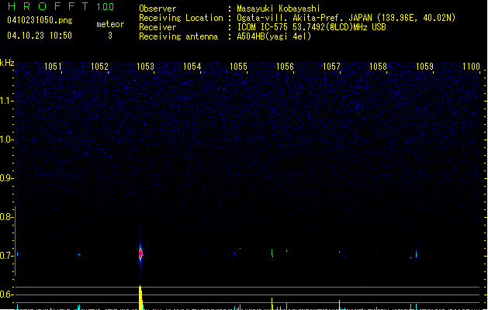Click the meteor count value 3
The height and width of the screenshot is (310, 488).
[x=110, y=36]
